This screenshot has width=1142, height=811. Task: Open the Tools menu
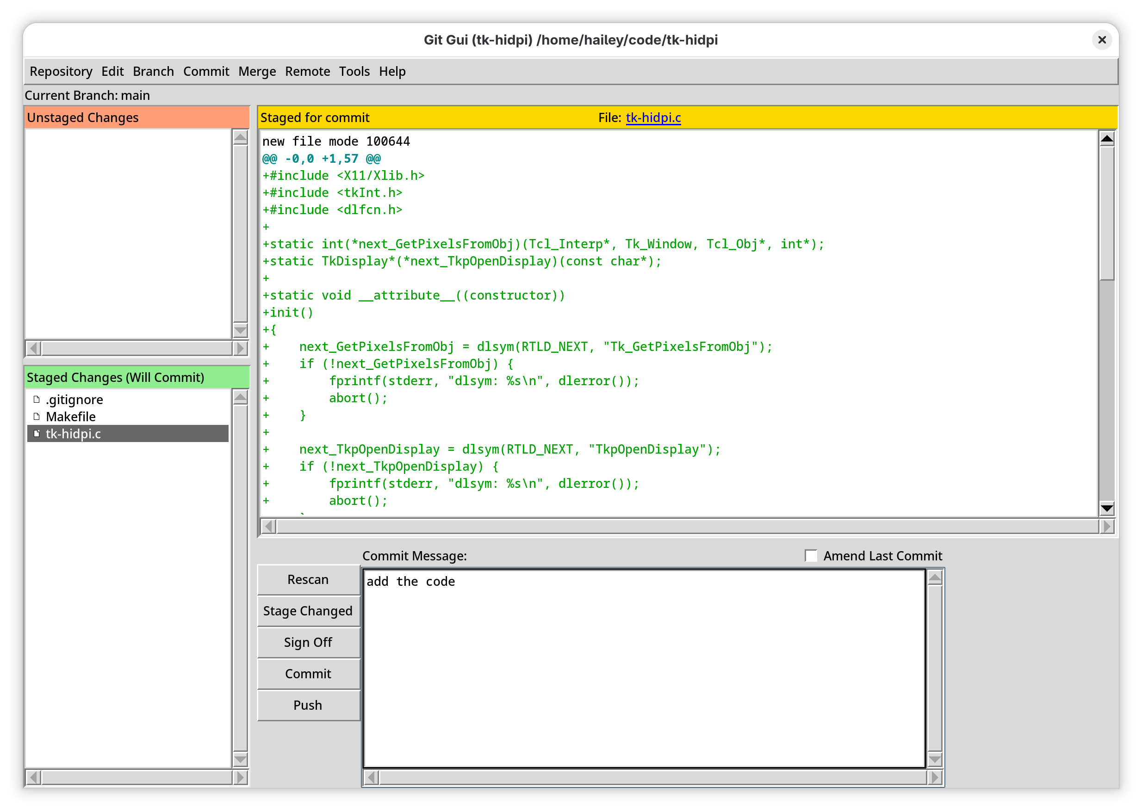(x=354, y=71)
